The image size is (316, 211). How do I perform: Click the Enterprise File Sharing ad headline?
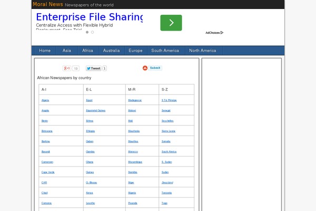pos(90,17)
